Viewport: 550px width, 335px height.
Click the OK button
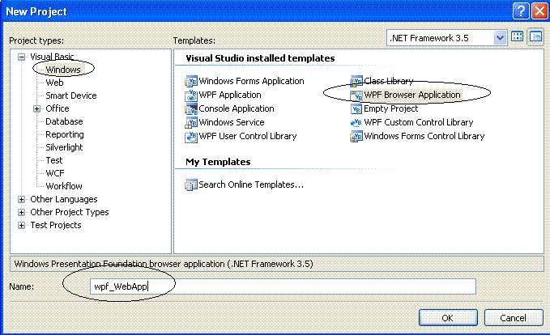pyautogui.click(x=448, y=318)
